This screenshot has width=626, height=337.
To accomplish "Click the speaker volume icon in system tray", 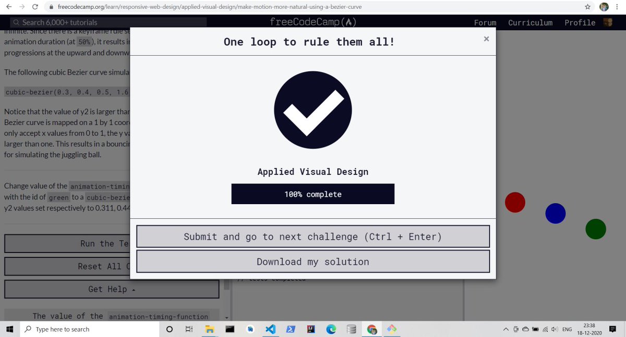I will coord(553,329).
